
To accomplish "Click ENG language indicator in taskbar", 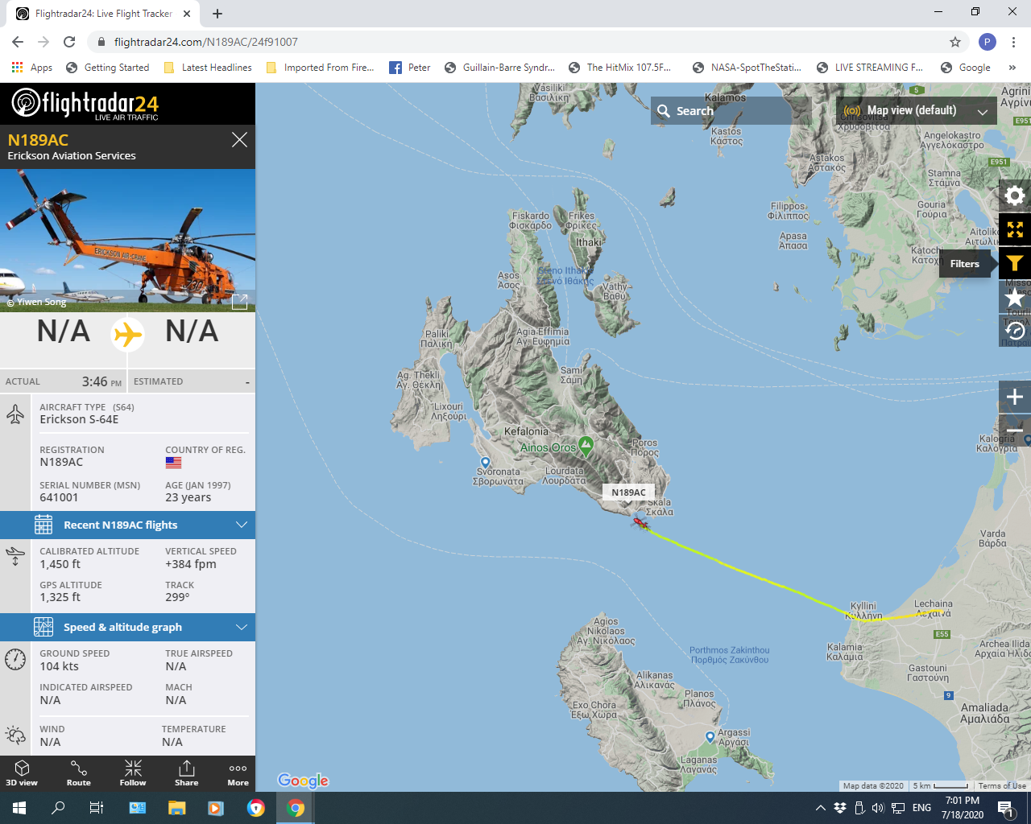I will [921, 808].
